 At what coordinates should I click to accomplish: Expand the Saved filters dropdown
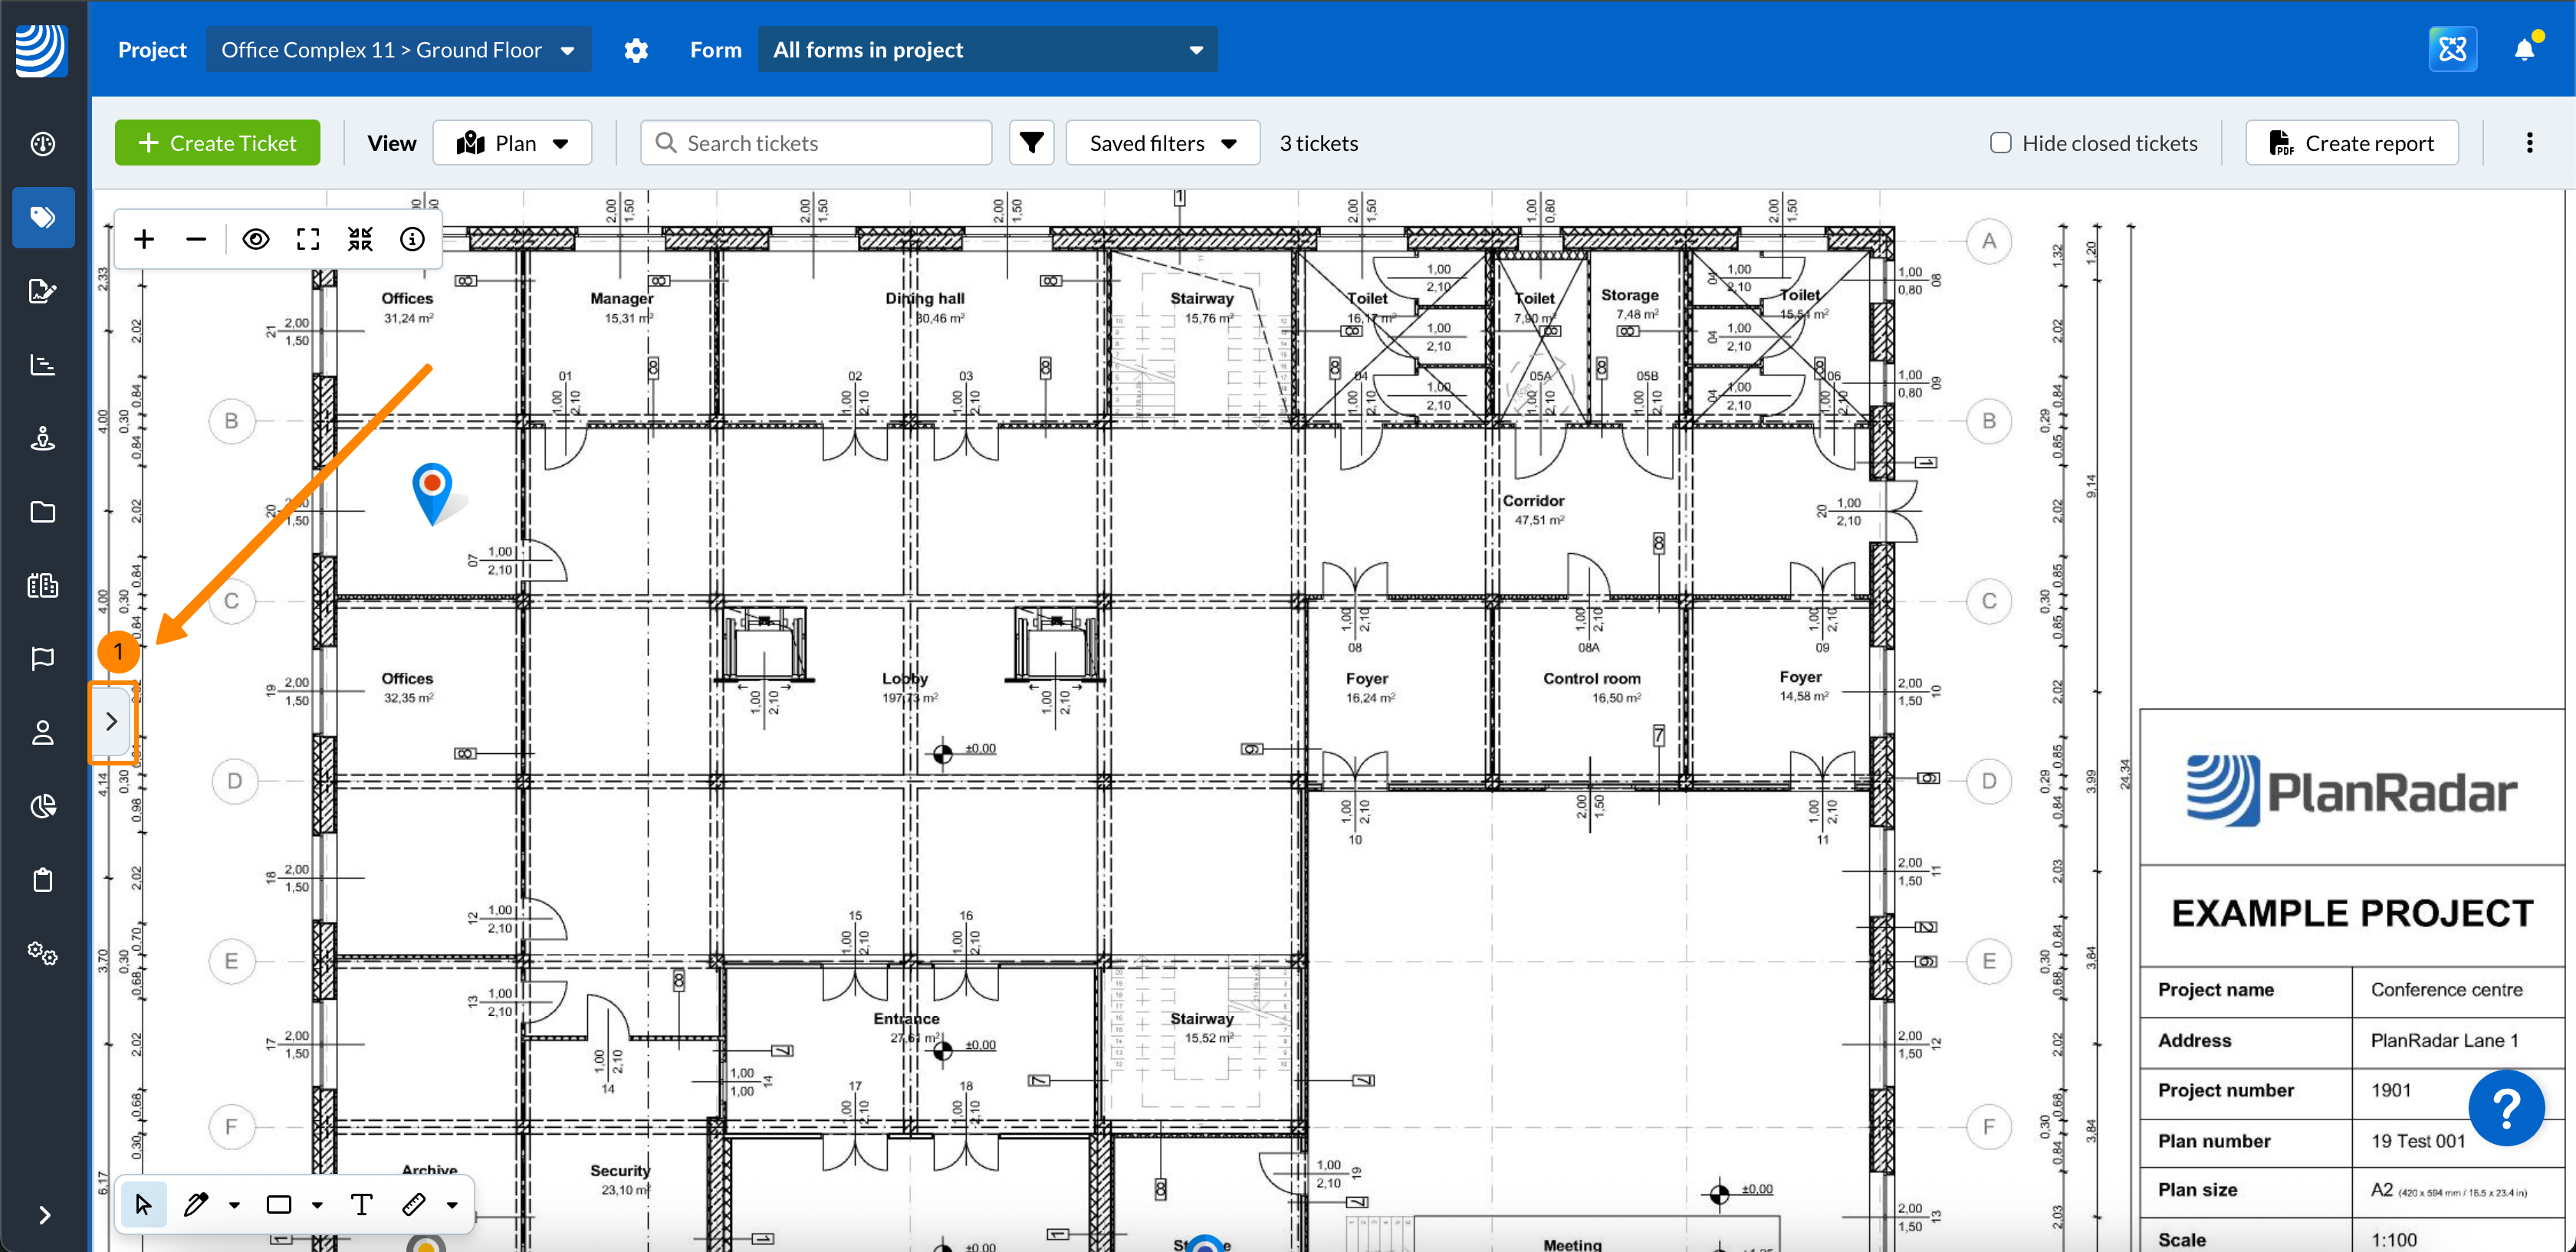point(1162,143)
